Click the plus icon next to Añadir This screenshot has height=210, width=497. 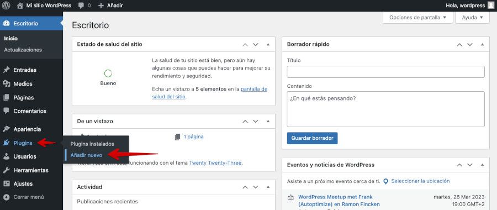coord(101,6)
